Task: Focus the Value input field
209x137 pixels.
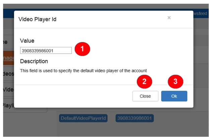Action: coord(46,50)
